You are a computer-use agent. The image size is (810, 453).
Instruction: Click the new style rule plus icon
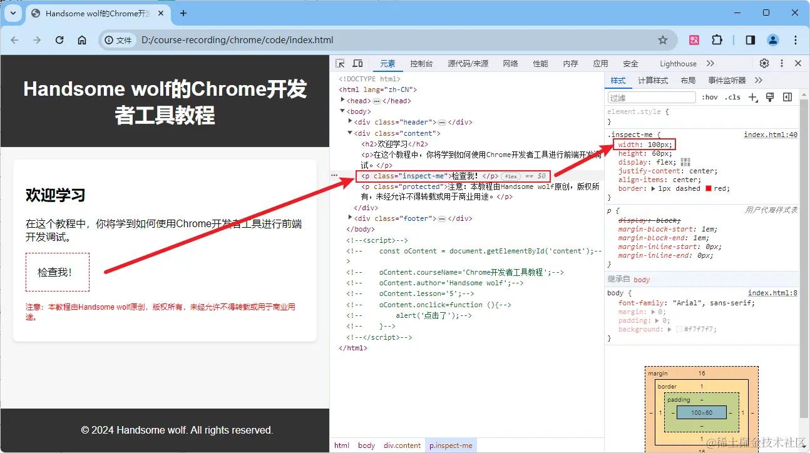753,97
